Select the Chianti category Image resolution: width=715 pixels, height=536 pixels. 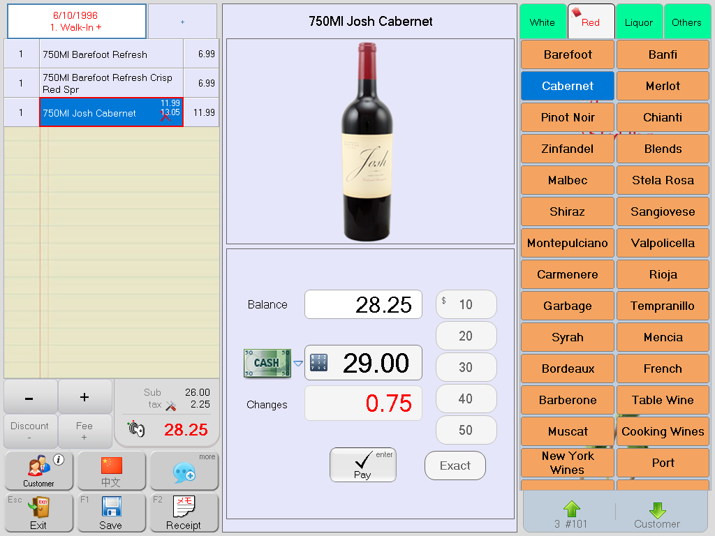pos(663,117)
